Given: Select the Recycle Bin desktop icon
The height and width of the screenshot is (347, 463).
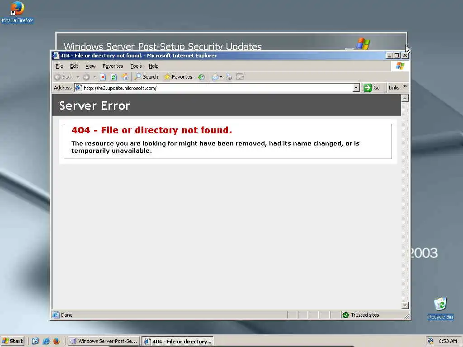Looking at the screenshot, I should tap(440, 308).
